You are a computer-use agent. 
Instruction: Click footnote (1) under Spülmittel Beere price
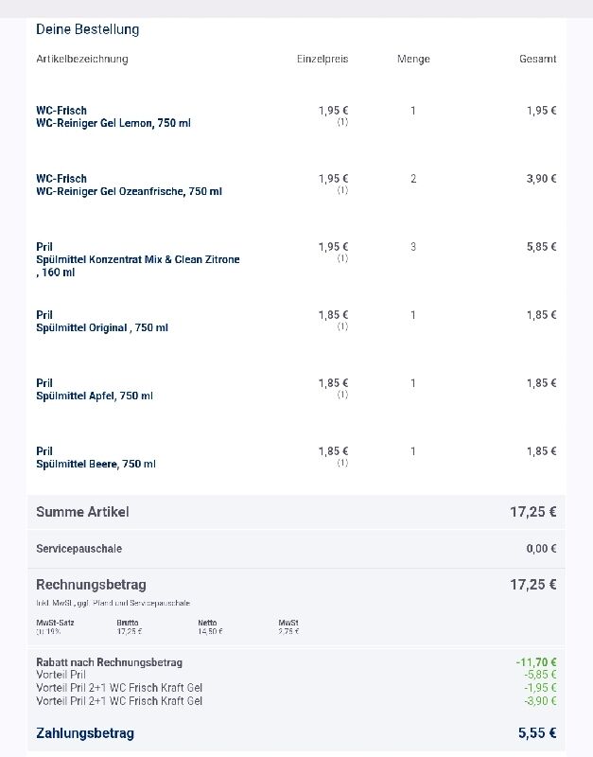pos(342,463)
